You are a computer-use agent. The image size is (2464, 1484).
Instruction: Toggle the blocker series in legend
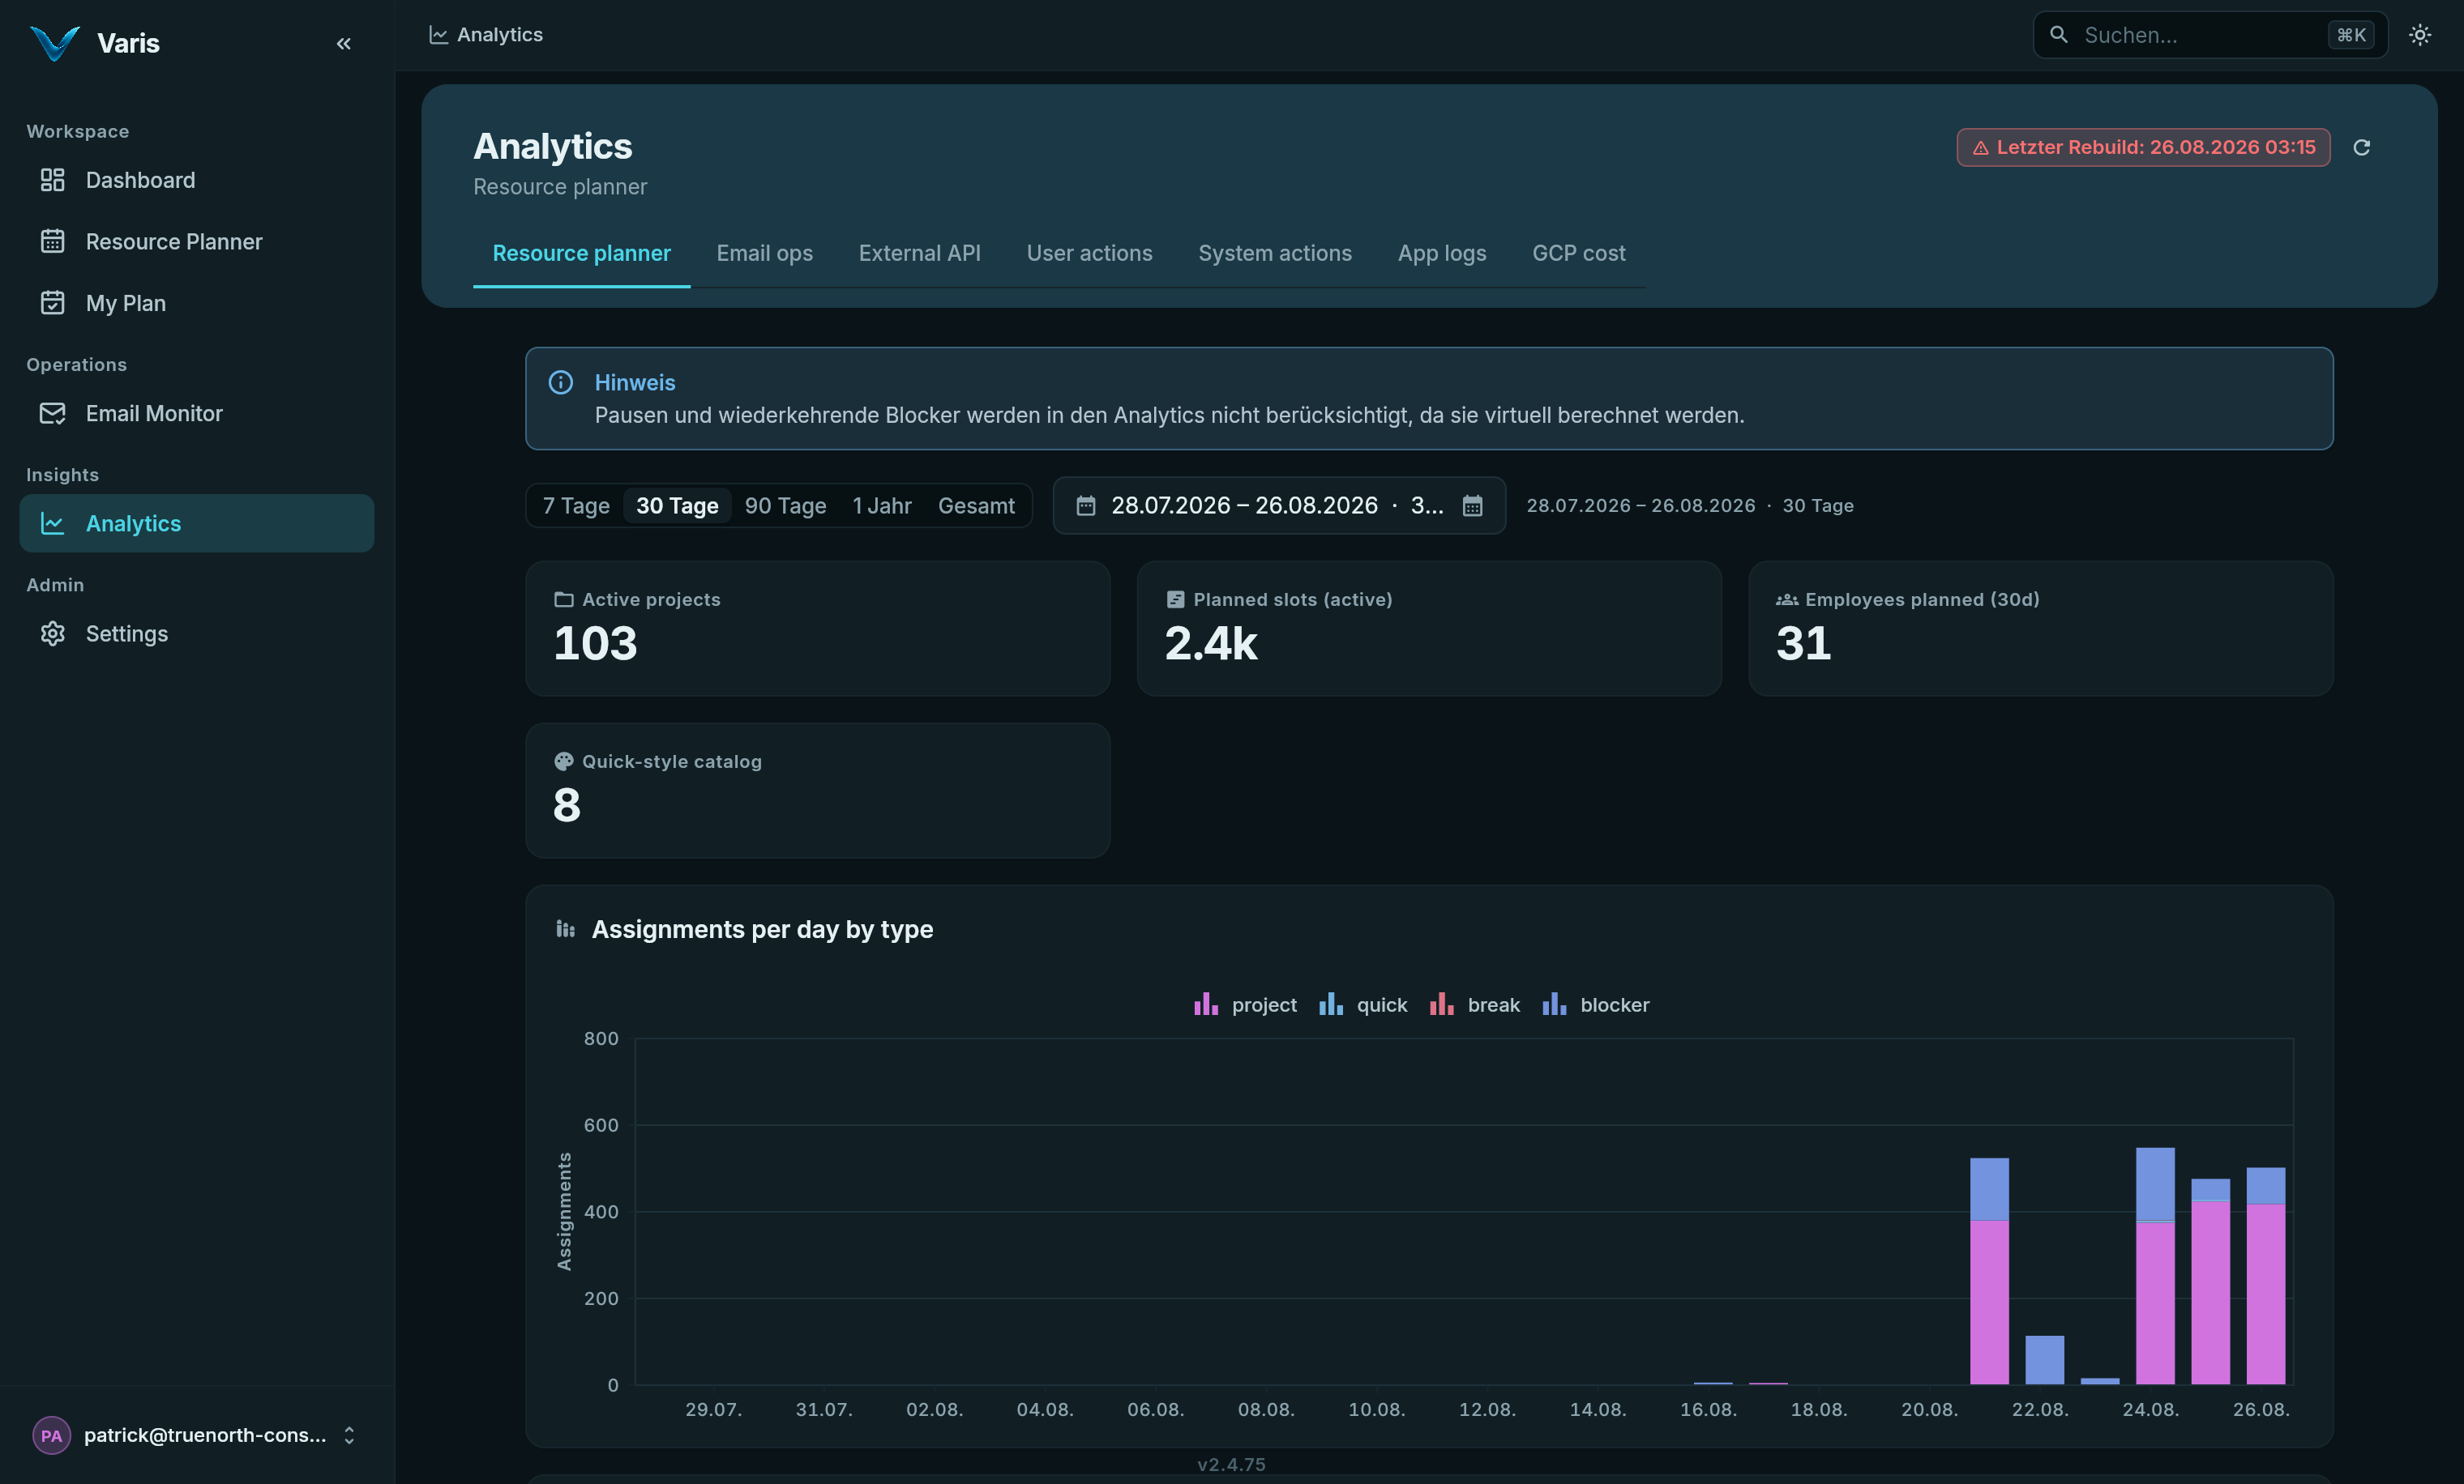tap(1595, 1004)
